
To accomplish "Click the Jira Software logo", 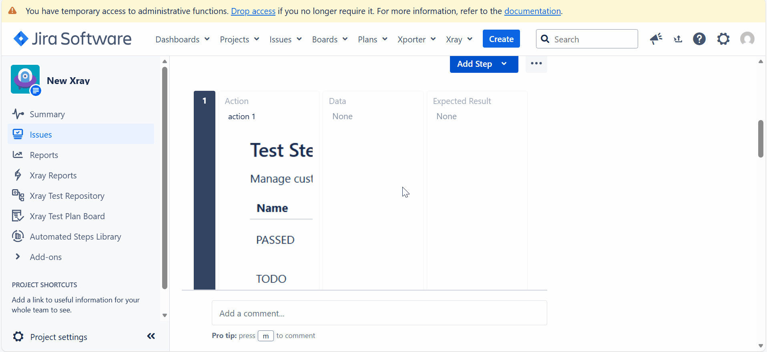I will click(x=72, y=39).
